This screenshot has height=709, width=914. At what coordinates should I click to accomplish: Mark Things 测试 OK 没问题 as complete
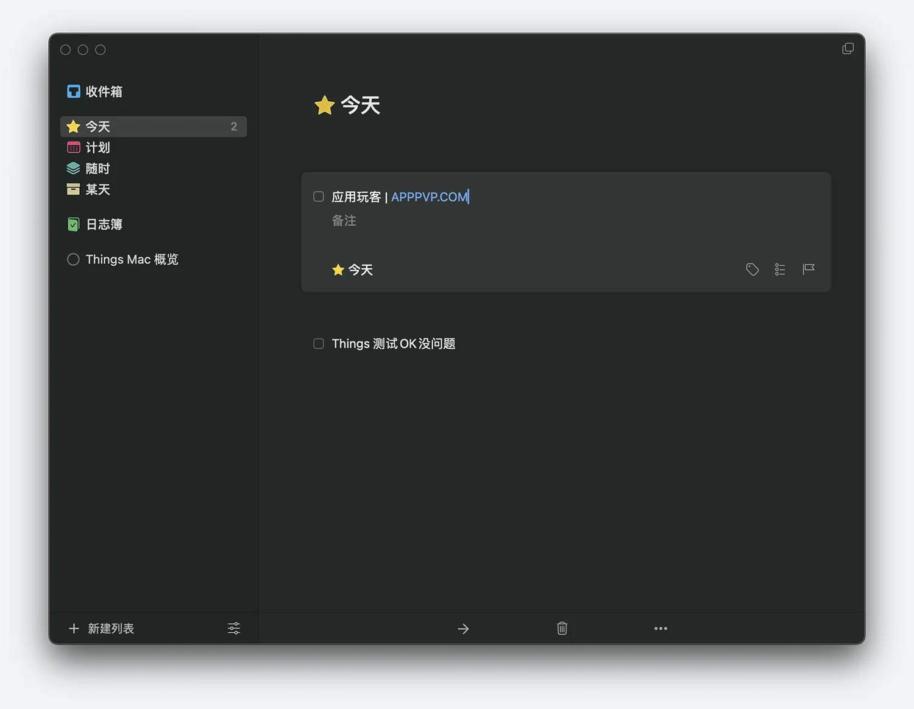(x=319, y=344)
